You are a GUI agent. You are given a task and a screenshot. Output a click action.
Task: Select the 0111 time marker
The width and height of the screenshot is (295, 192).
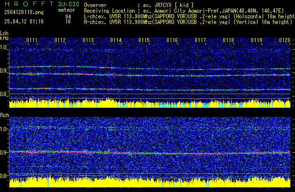point(32,40)
